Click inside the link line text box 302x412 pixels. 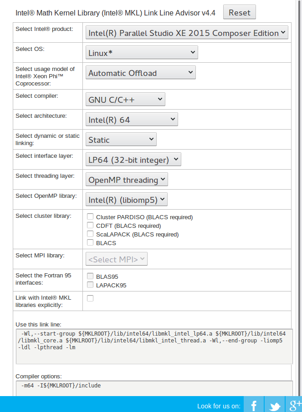click(x=154, y=347)
